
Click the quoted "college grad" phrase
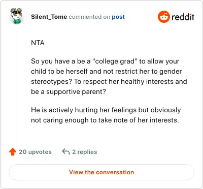tap(115, 61)
